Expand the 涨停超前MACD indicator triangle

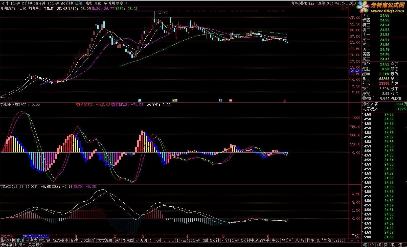click(2, 105)
